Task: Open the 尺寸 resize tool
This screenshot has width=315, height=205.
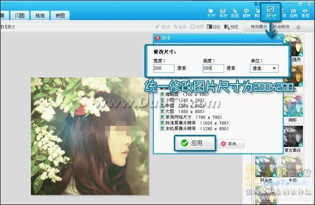Action: [270, 13]
